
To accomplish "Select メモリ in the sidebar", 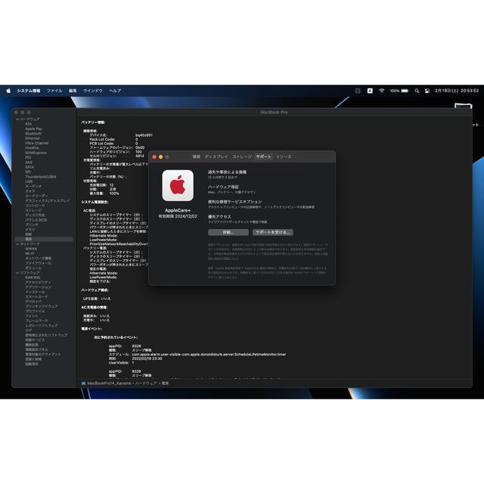I will point(30,229).
